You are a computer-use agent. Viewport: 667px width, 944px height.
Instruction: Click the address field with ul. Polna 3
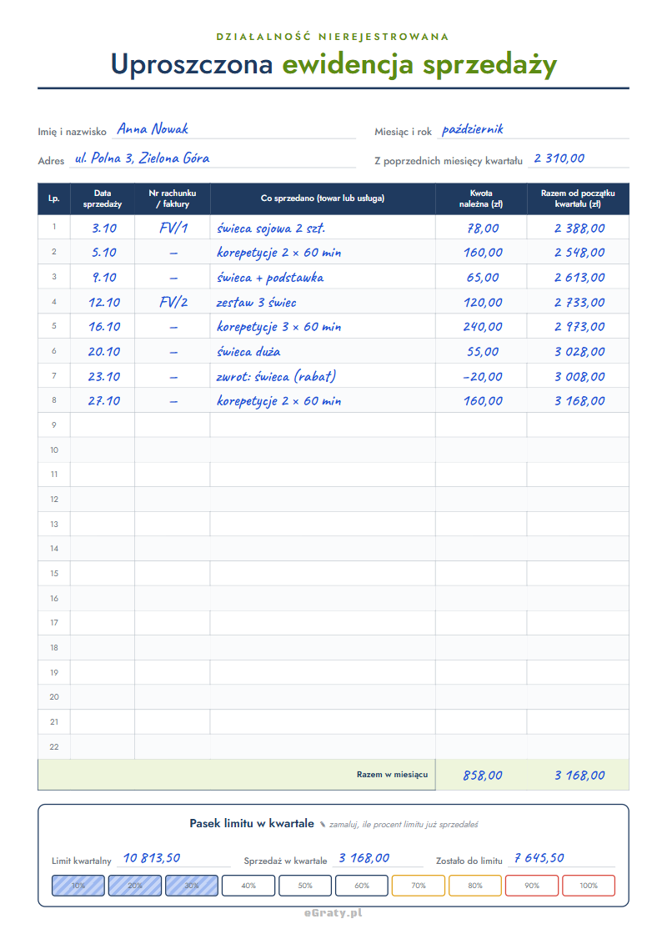pos(213,158)
